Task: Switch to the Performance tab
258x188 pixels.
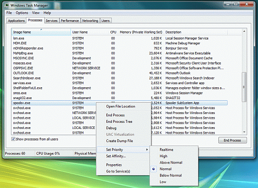Action: coord(70,21)
